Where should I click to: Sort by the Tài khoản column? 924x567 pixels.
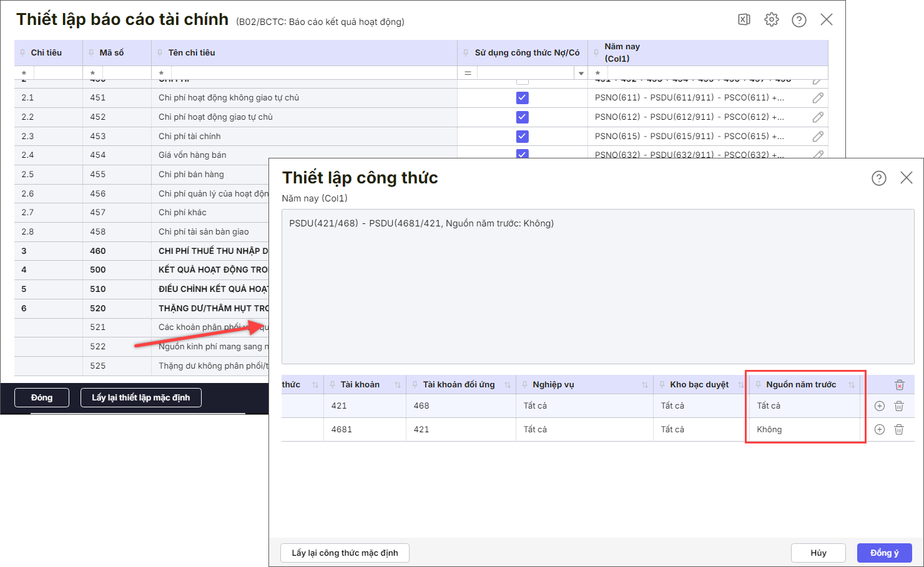pos(398,385)
